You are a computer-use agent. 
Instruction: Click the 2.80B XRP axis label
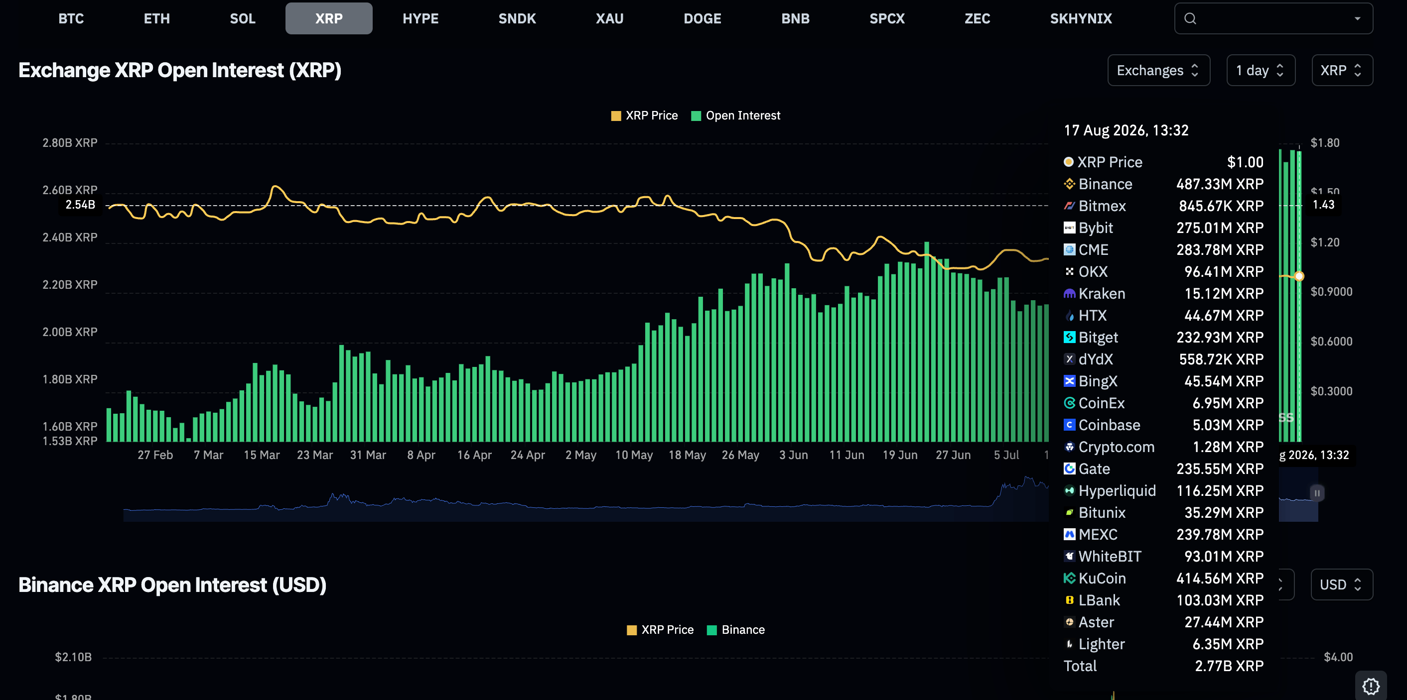pyautogui.click(x=70, y=143)
